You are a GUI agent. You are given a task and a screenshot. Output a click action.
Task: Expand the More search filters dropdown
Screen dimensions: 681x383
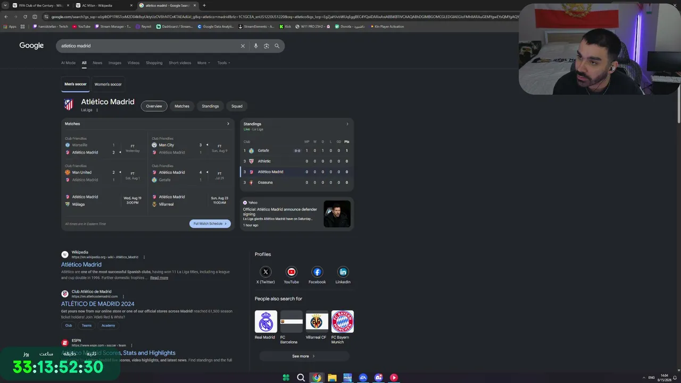pyautogui.click(x=204, y=63)
